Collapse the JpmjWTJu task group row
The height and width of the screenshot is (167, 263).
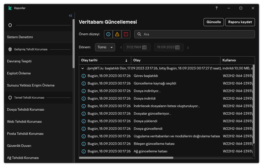coord(83,68)
